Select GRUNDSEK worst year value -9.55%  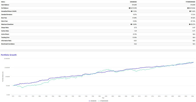135,21
